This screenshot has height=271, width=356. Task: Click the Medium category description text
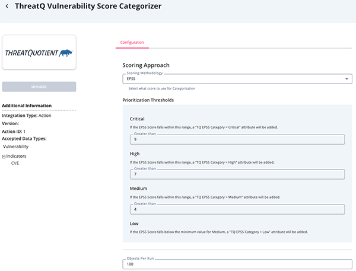pos(205,197)
